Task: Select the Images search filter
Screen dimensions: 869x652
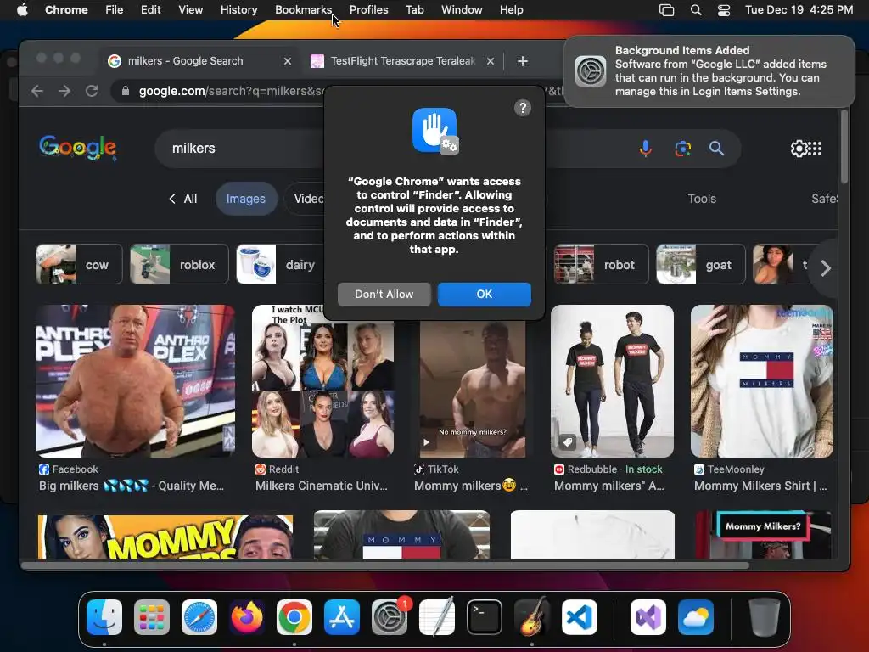Action: (245, 199)
